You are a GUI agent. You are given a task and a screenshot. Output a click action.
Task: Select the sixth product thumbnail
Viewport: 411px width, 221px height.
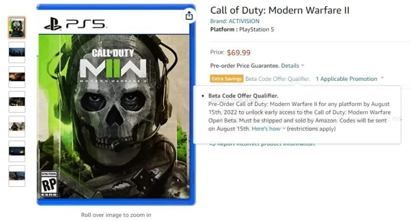click(x=17, y=151)
